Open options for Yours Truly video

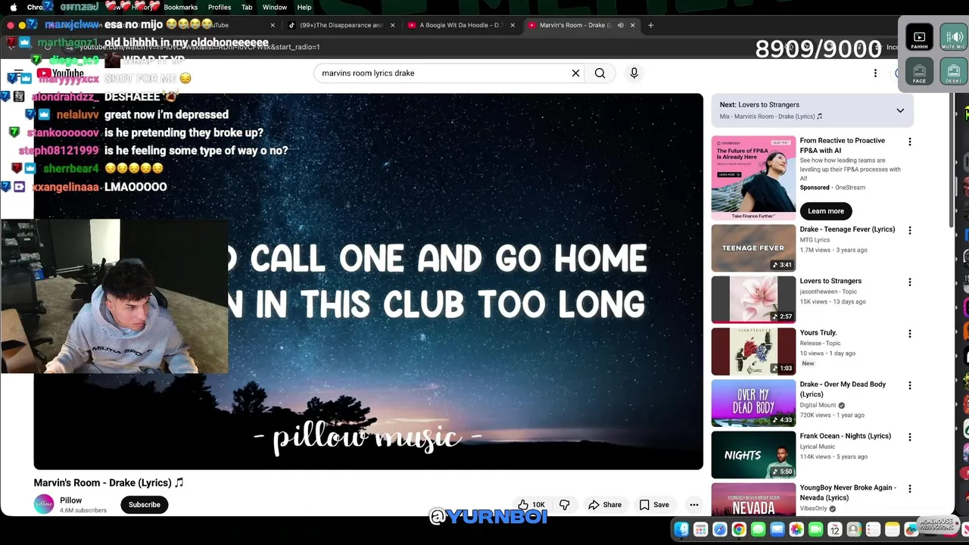tap(910, 334)
